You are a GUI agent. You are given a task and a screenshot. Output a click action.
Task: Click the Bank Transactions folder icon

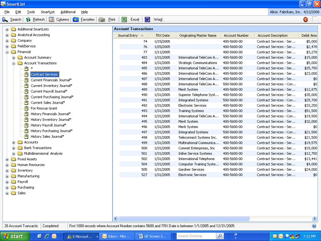(x=20, y=147)
